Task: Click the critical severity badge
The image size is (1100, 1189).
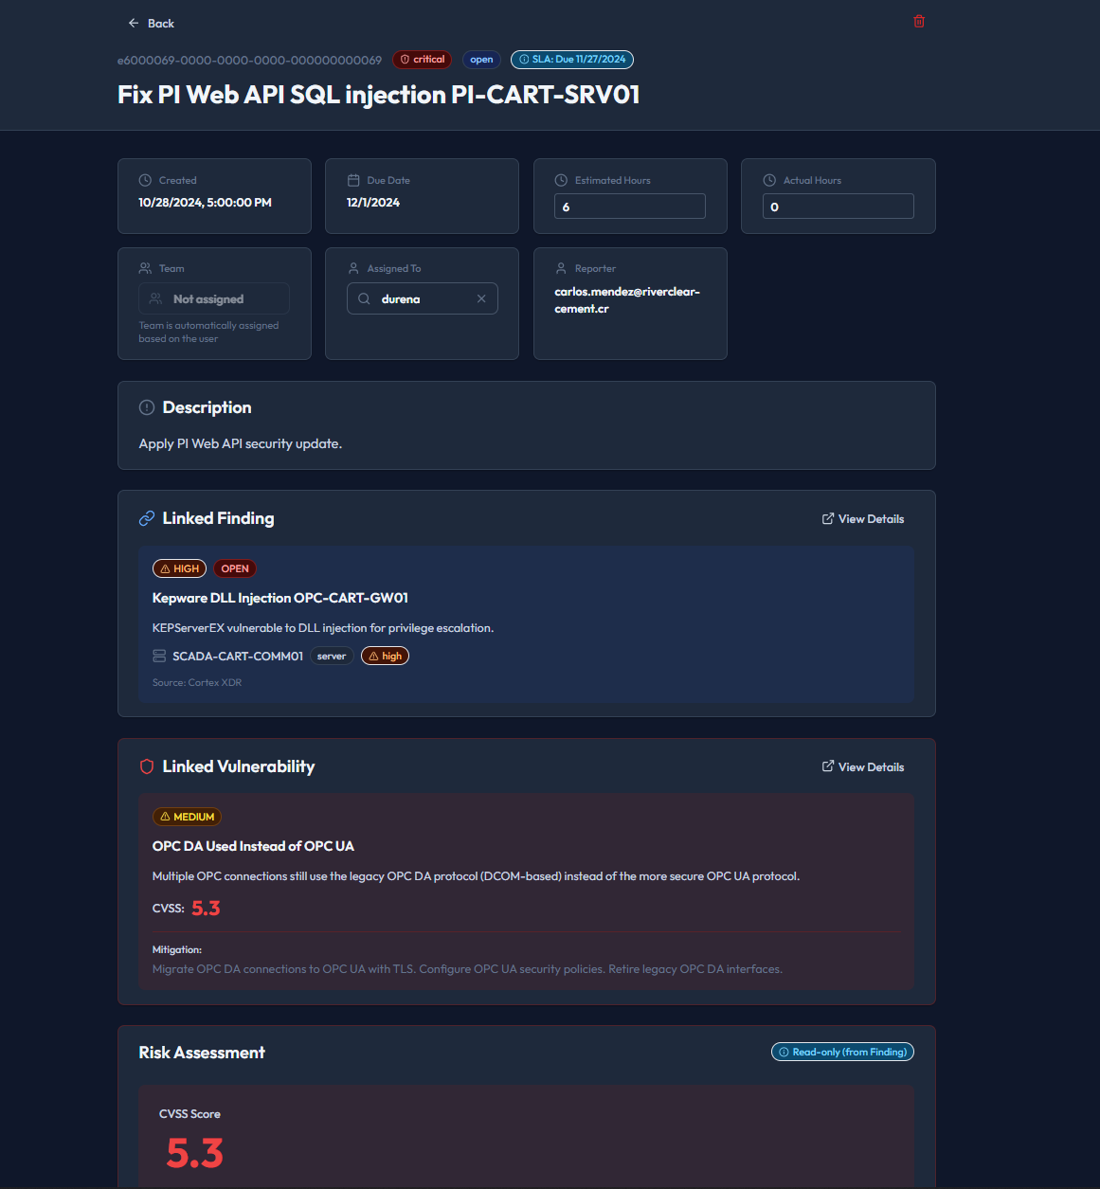Action: [422, 60]
